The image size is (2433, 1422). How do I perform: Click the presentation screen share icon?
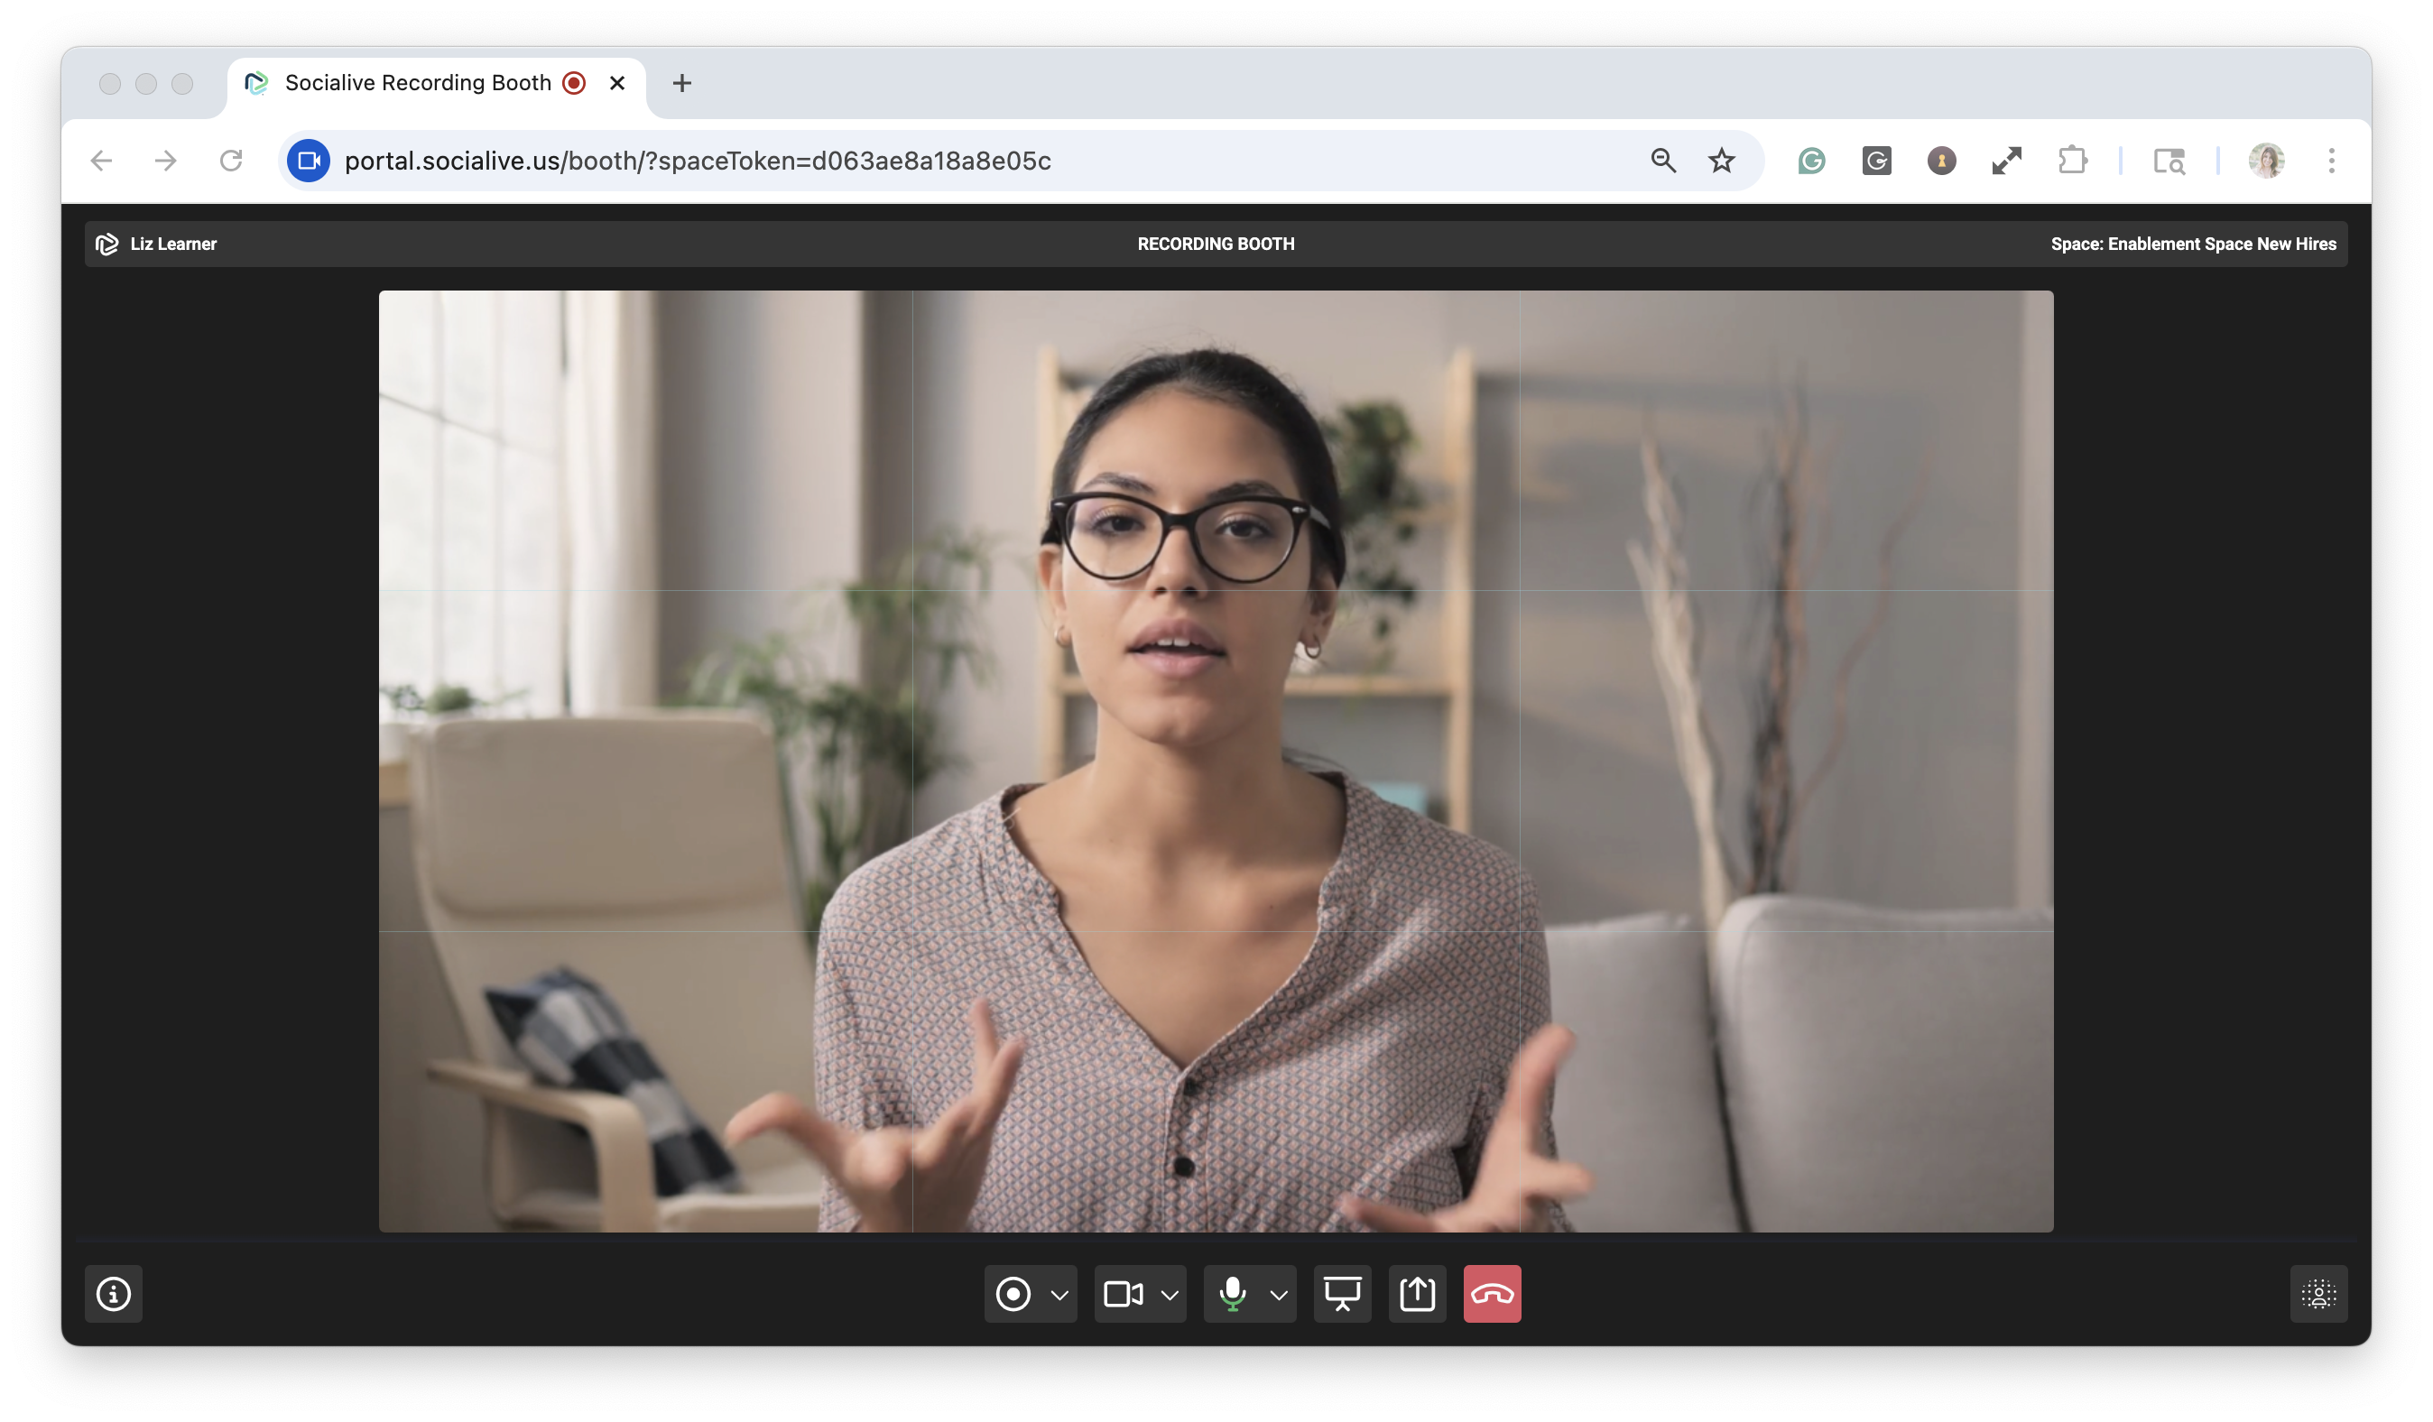pyautogui.click(x=1342, y=1294)
